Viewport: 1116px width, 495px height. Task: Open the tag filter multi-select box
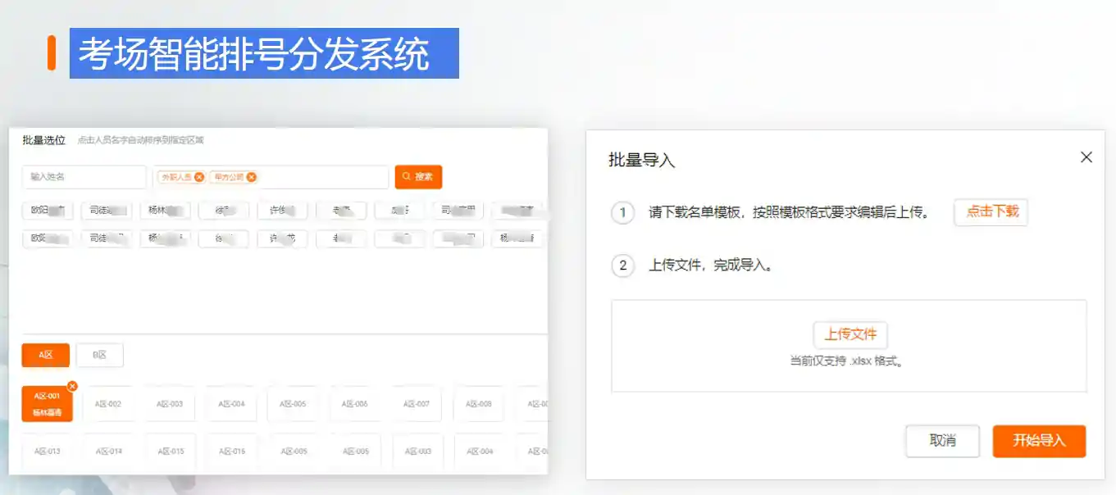(320, 177)
